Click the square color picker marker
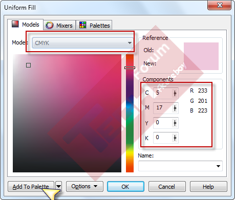This screenshot has width=235, height=200. point(29,65)
